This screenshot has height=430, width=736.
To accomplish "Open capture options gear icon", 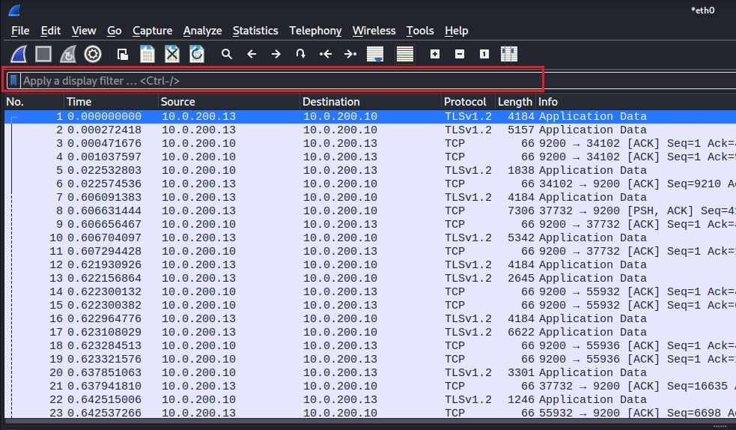I will pos(93,54).
